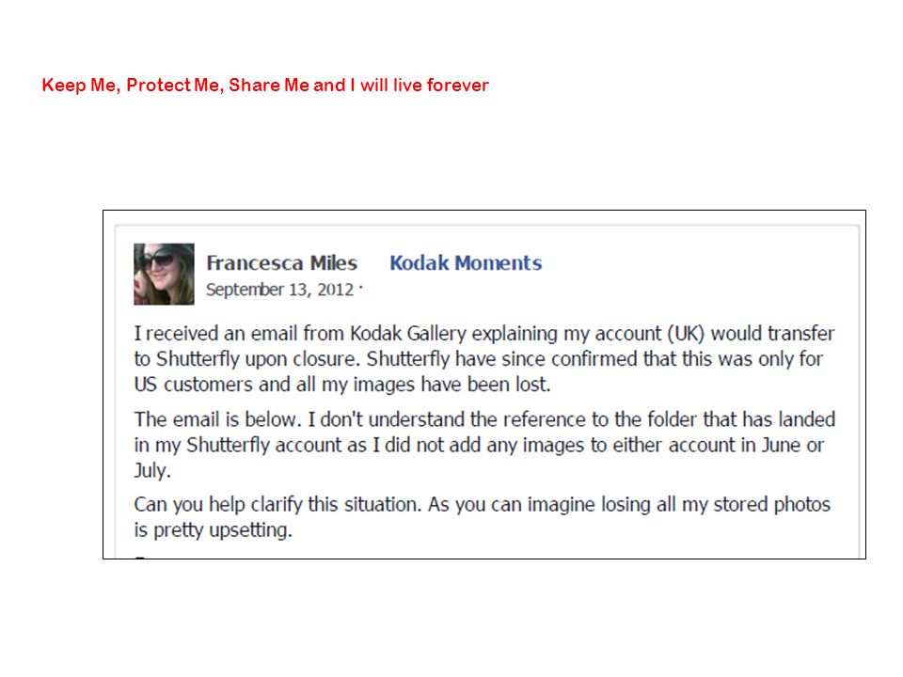This screenshot has height=677, width=903.
Task: Open the Francesca Miles name link
Action: point(281,263)
